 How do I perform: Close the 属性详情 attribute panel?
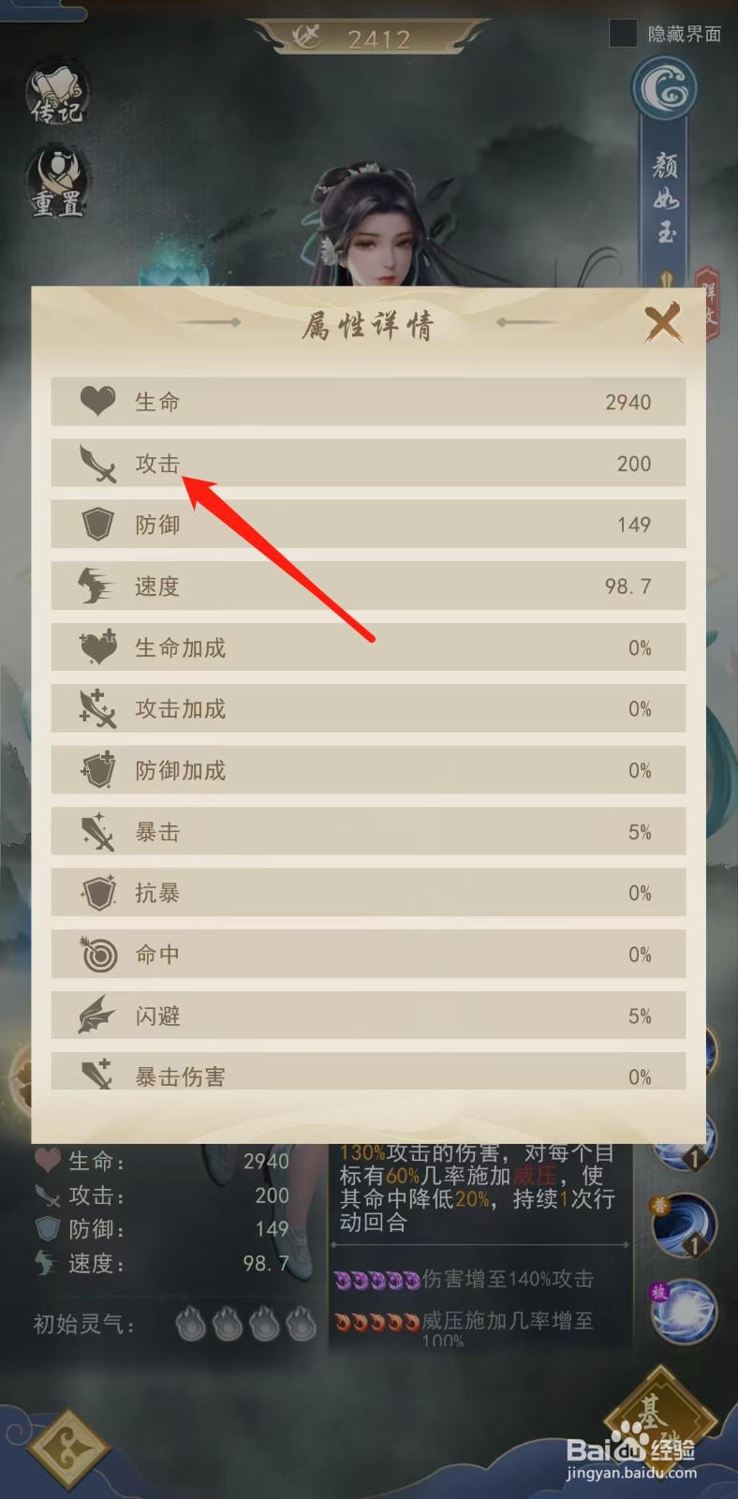pos(663,324)
